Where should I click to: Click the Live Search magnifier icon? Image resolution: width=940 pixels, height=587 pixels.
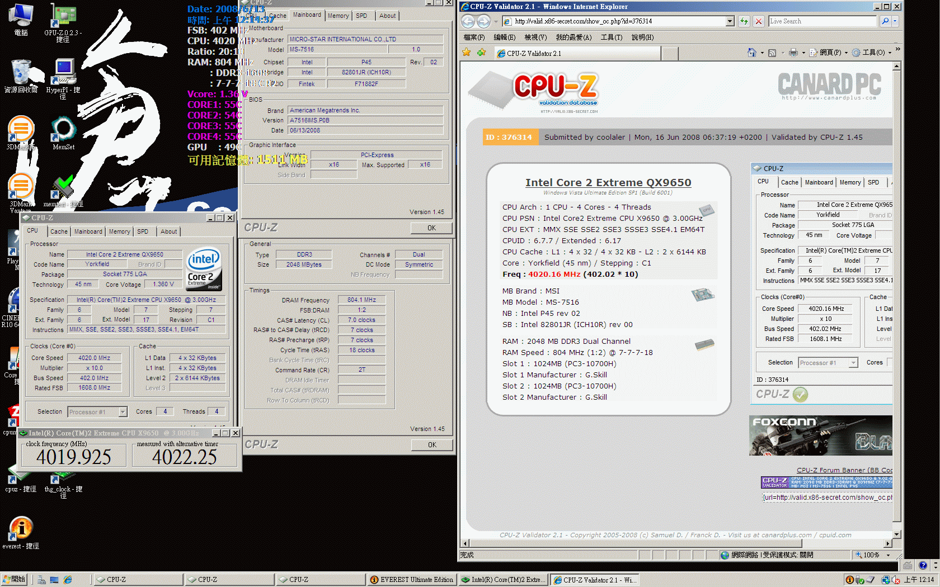tap(885, 21)
